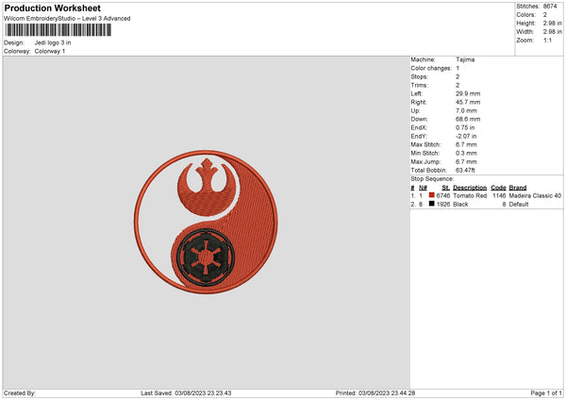Click the 'Brand' column header

[518, 188]
